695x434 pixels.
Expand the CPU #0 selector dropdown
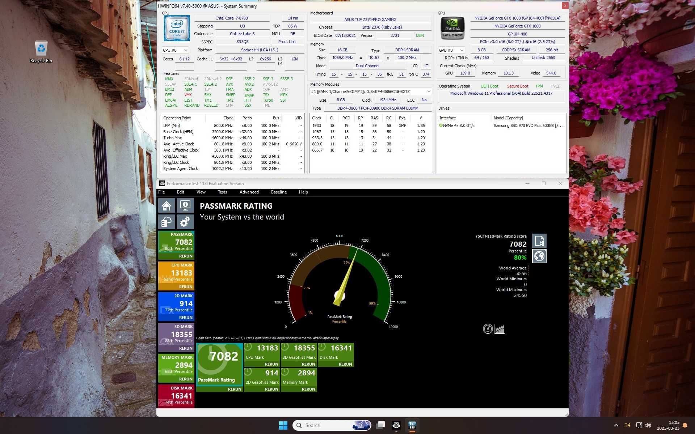[175, 50]
